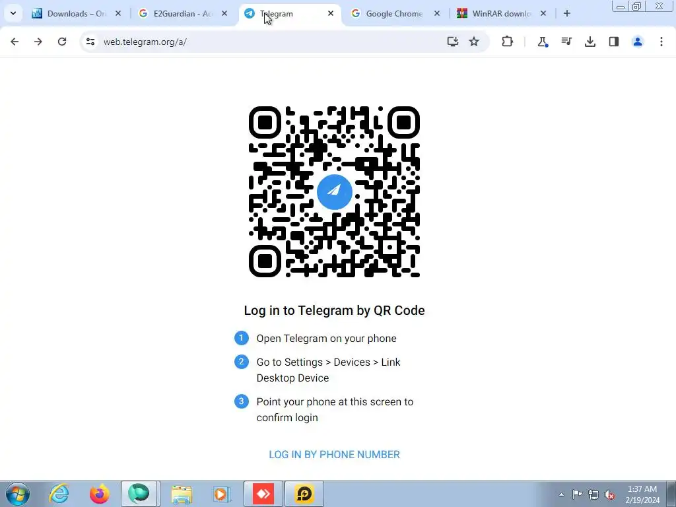This screenshot has height=507, width=676.
Task: Open the yellow lightning taskbar app
Action: [x=304, y=494]
